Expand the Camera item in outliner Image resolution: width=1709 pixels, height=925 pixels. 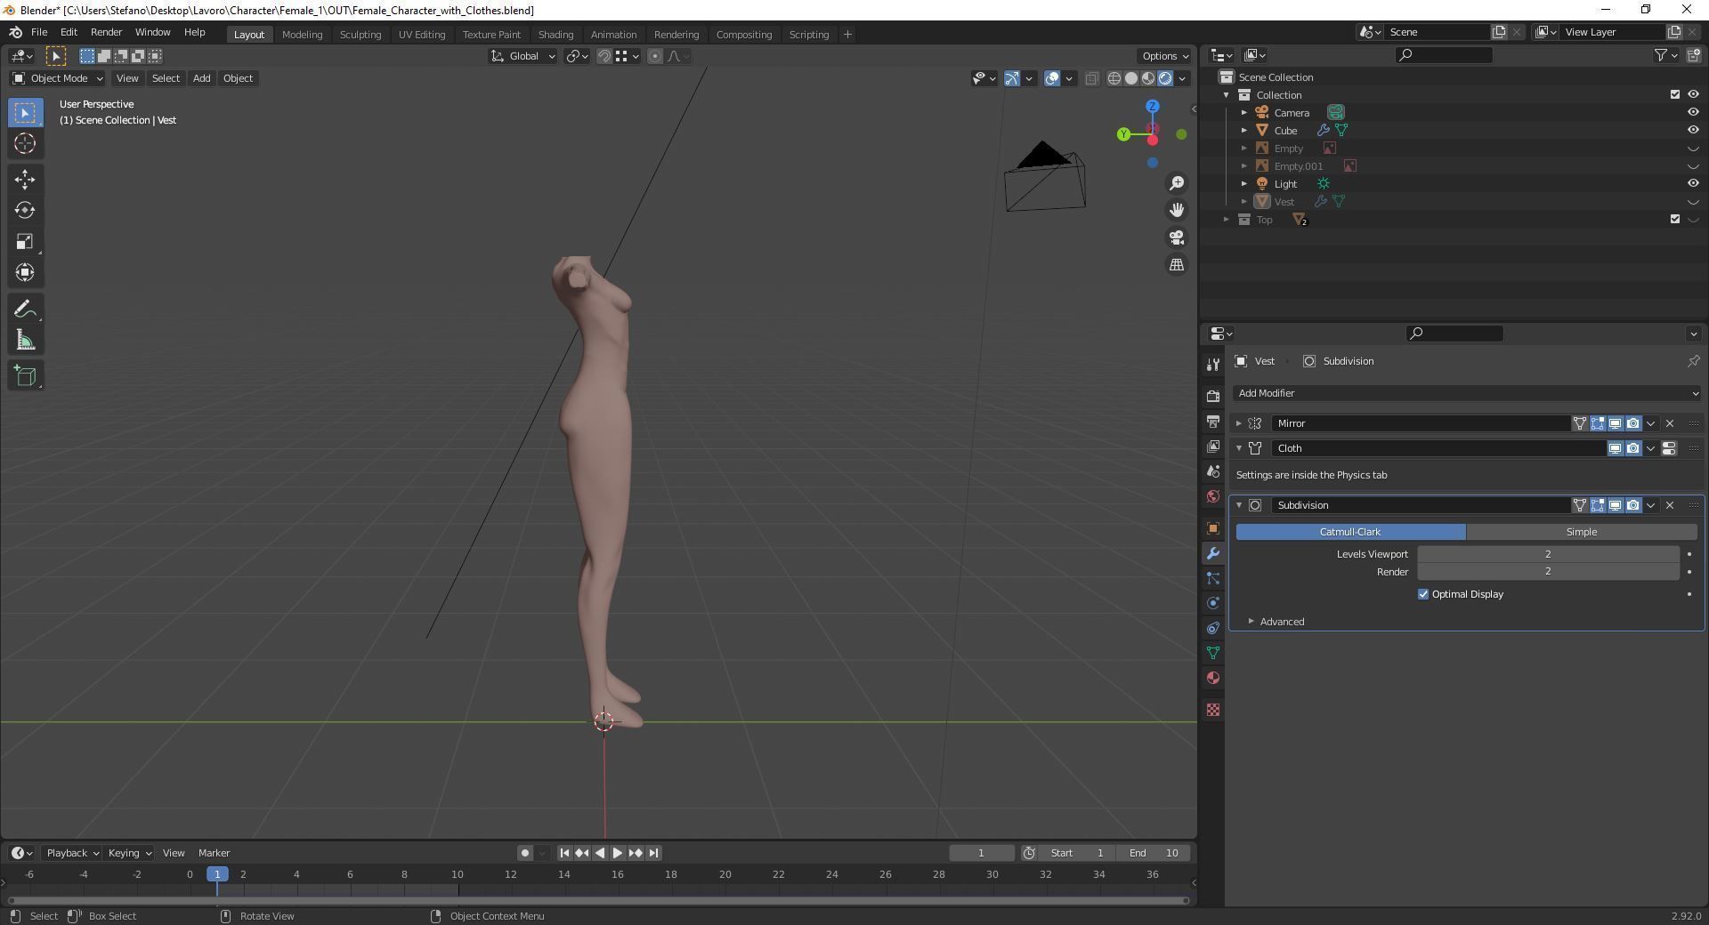1244,113
